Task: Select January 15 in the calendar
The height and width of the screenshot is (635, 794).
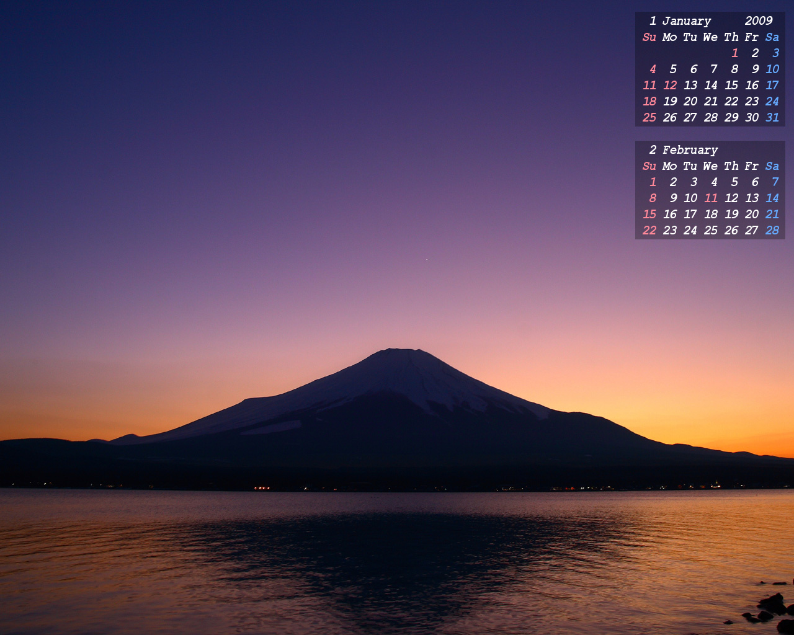Action: [x=731, y=86]
